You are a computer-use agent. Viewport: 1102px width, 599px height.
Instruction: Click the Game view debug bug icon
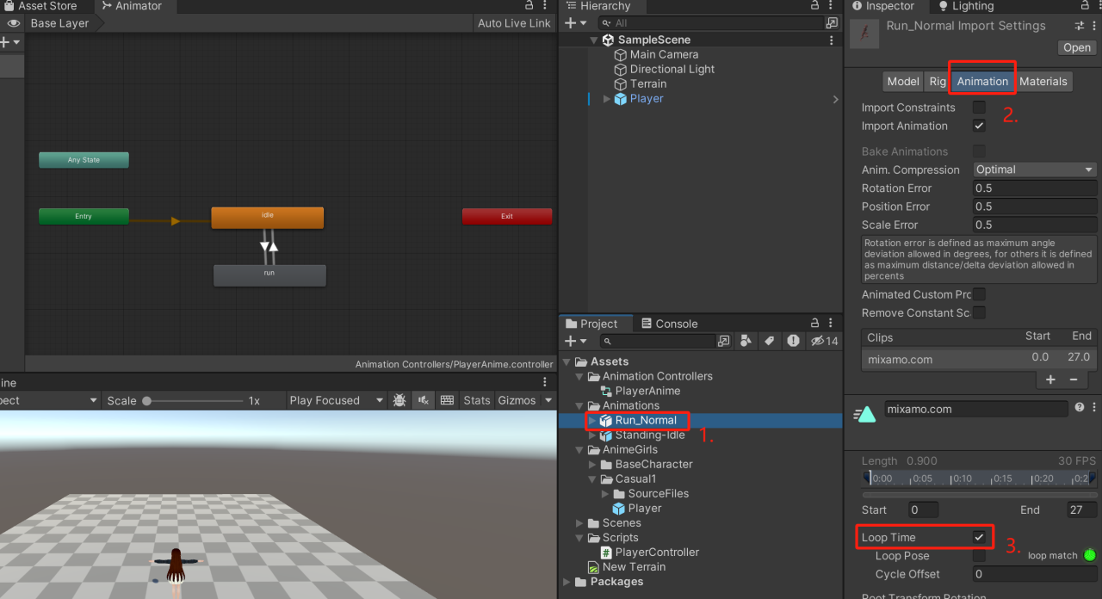[x=399, y=400]
